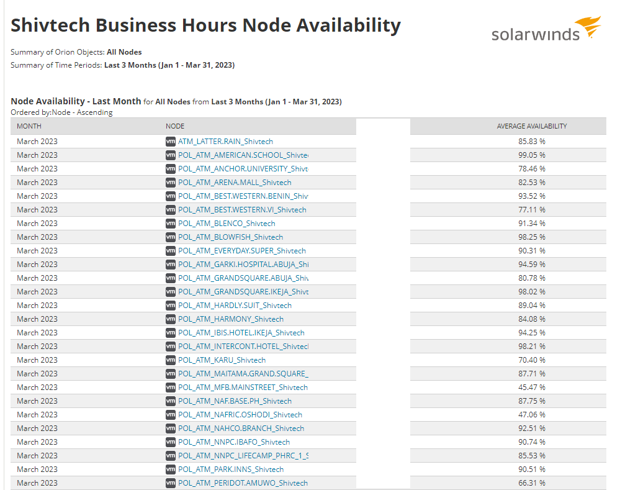620x490 pixels.
Task: Click the MONTH column header
Action: [29, 126]
